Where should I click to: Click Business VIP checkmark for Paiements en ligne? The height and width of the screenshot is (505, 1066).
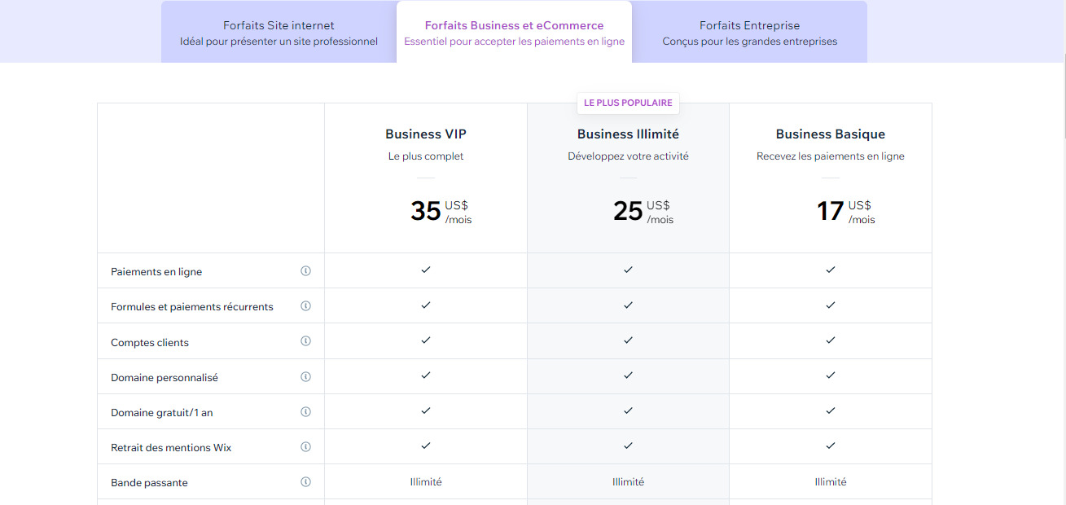(426, 270)
